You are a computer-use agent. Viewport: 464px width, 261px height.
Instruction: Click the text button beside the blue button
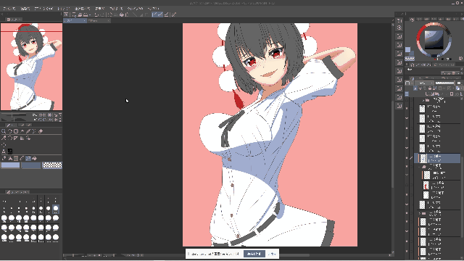[x=272, y=254]
